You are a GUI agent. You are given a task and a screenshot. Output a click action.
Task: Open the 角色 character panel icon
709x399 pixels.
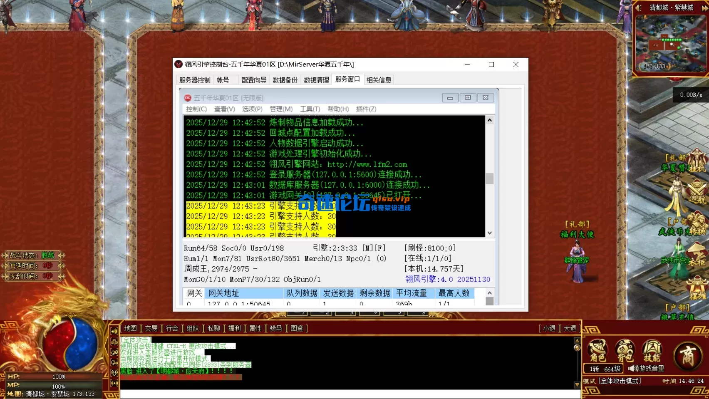pyautogui.click(x=598, y=349)
